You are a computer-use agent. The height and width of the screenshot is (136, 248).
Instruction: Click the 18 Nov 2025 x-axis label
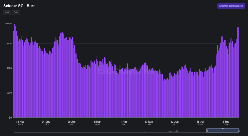(x=20, y=123)
